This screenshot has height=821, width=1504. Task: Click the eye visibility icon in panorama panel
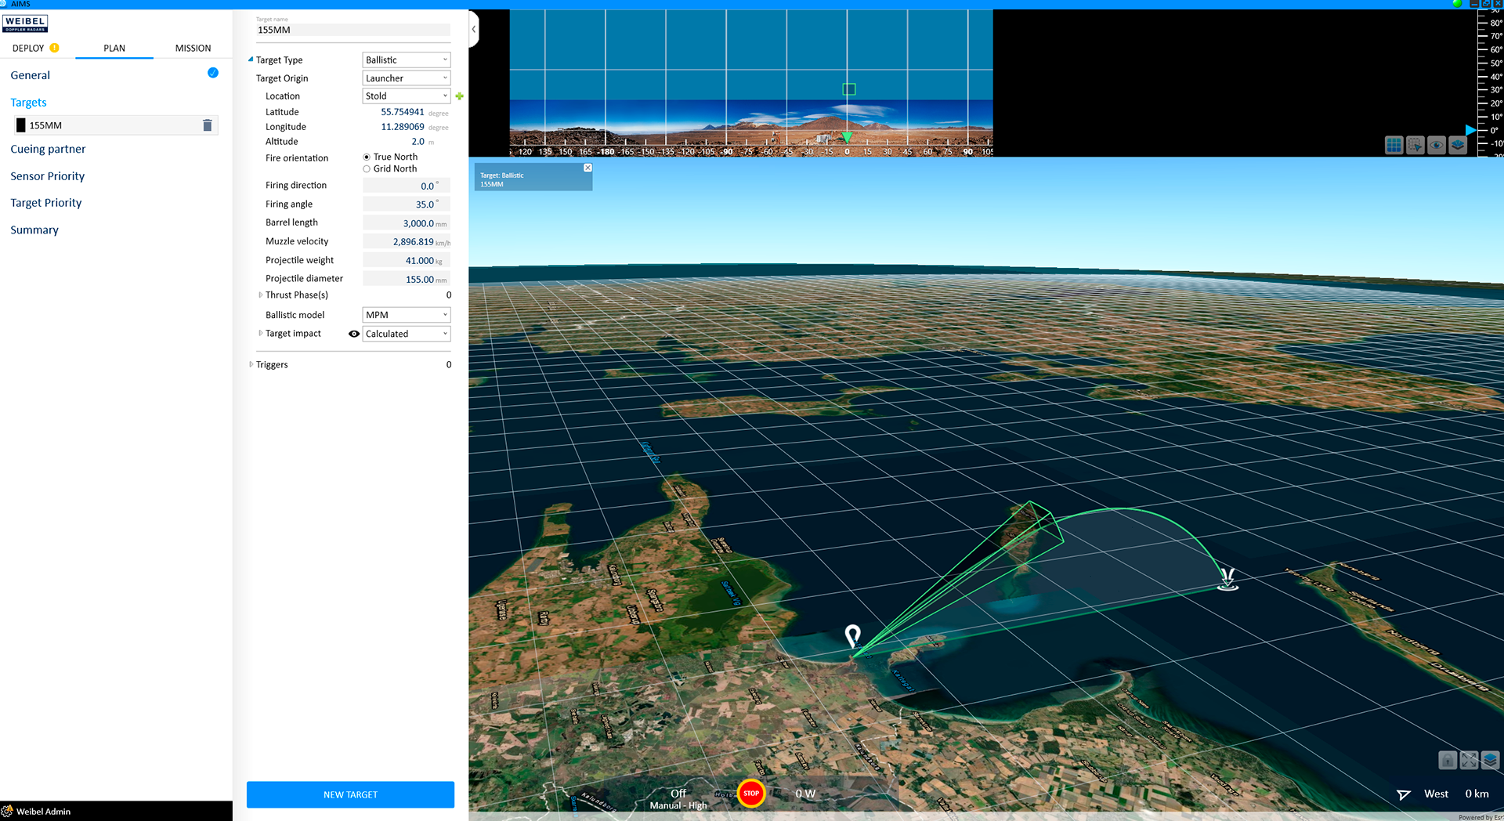(1436, 145)
